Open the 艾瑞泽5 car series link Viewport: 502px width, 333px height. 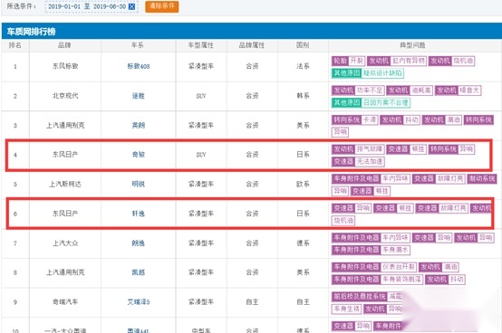tap(139, 302)
